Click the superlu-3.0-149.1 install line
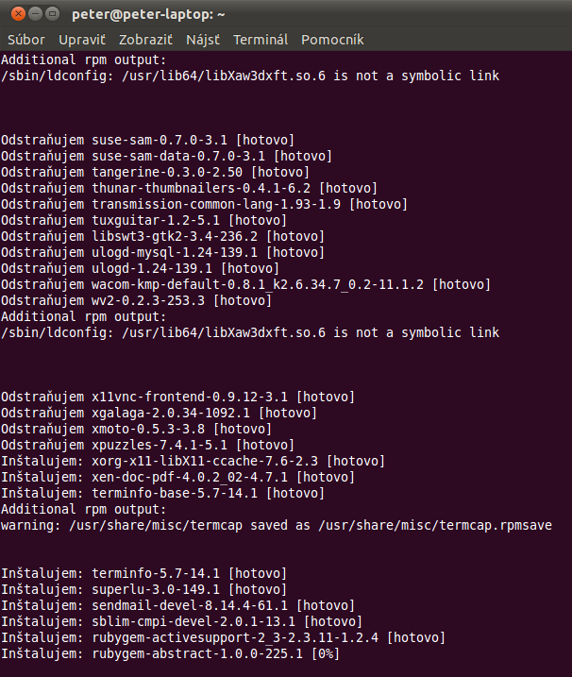The image size is (572, 677). click(x=143, y=590)
